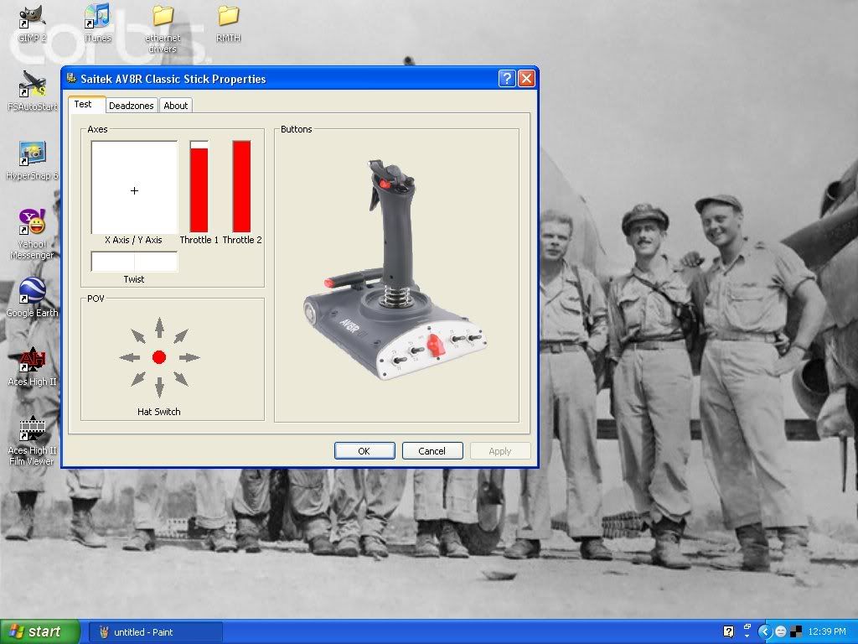
Task: Select the Aces High II Film Viewer icon
Action: pos(32,441)
